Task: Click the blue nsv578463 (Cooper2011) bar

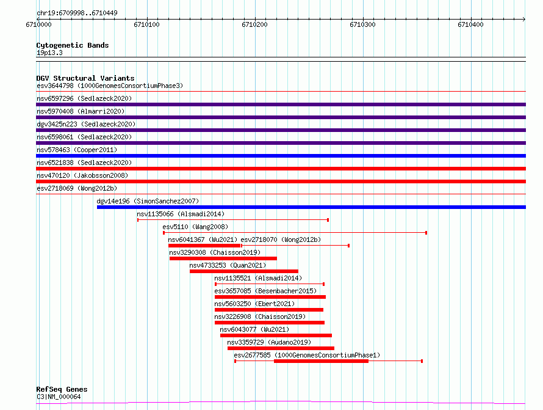Action: pyautogui.click(x=281, y=156)
